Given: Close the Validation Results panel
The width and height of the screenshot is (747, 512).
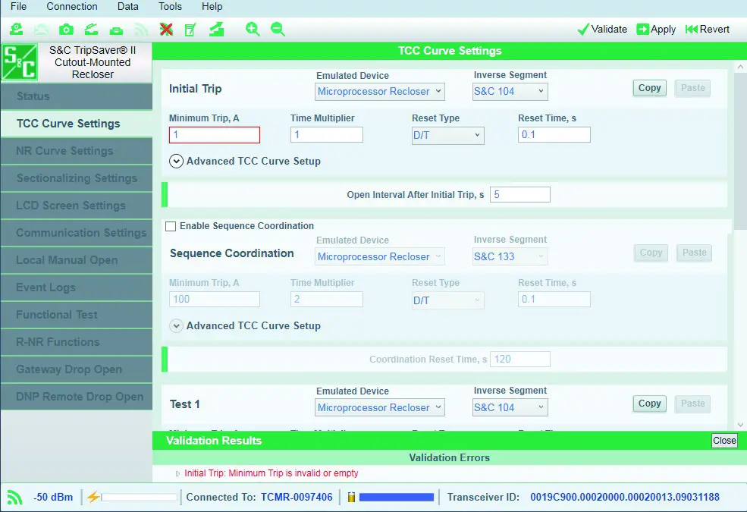Looking at the screenshot, I should [724, 441].
